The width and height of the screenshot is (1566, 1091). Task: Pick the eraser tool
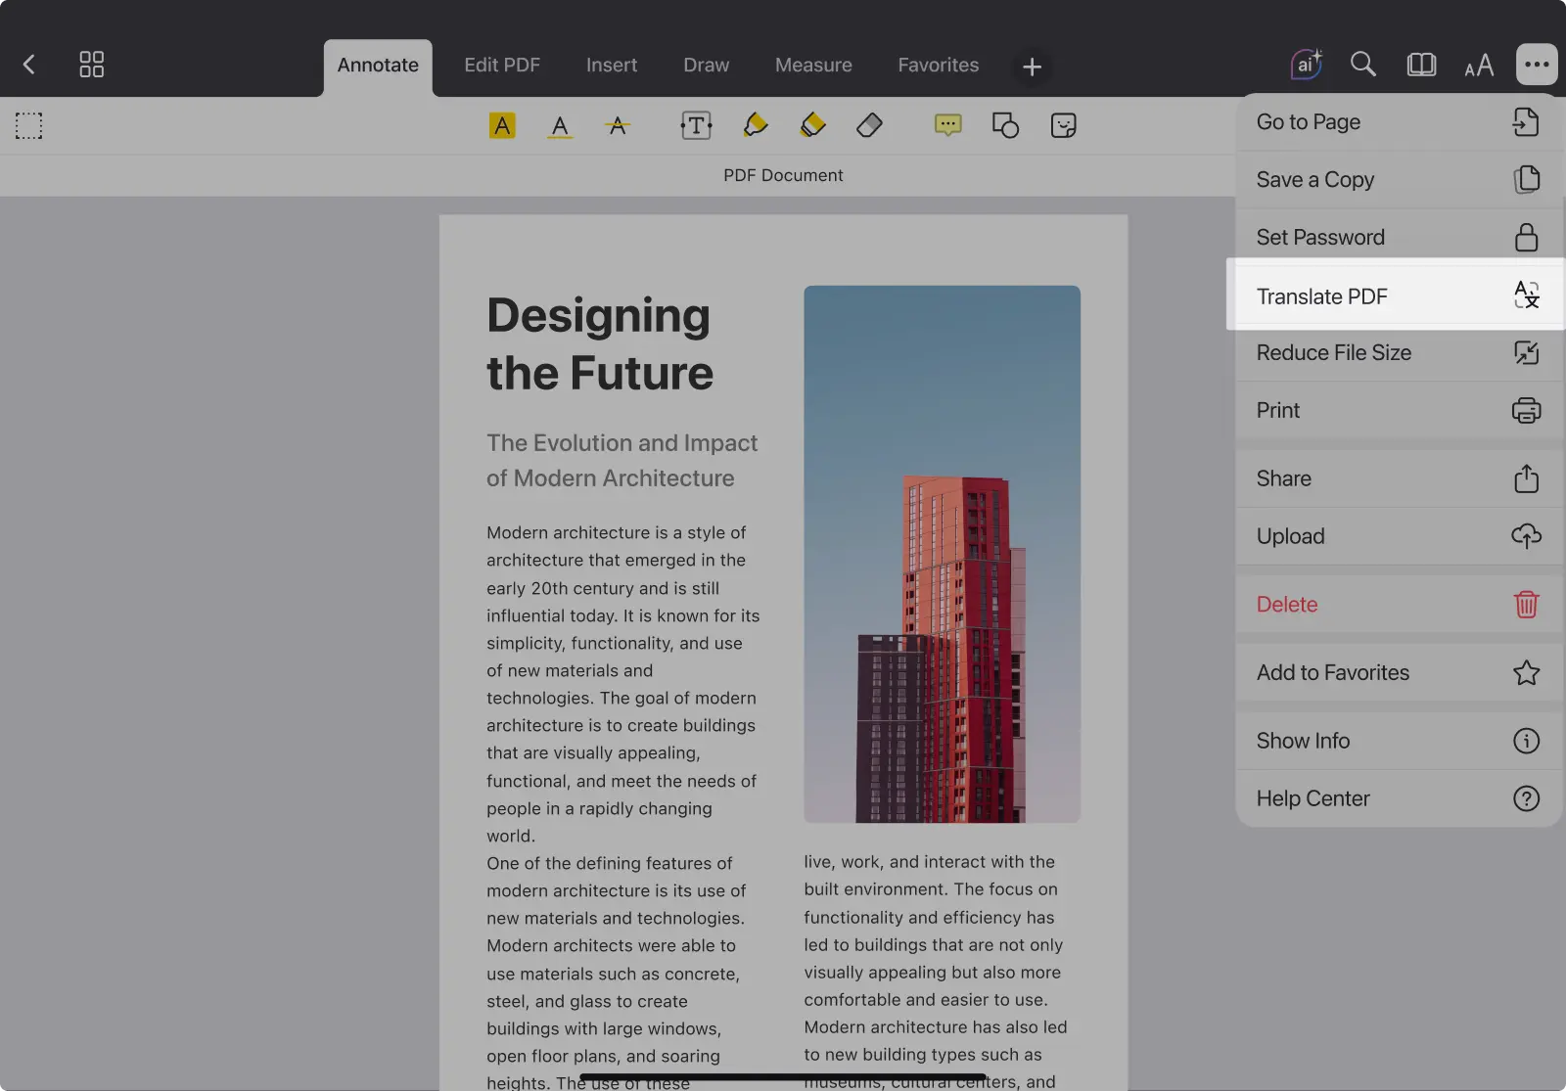[869, 125]
